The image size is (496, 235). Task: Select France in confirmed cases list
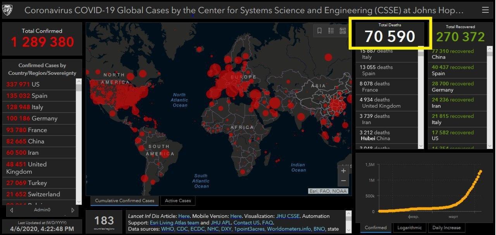39,130
